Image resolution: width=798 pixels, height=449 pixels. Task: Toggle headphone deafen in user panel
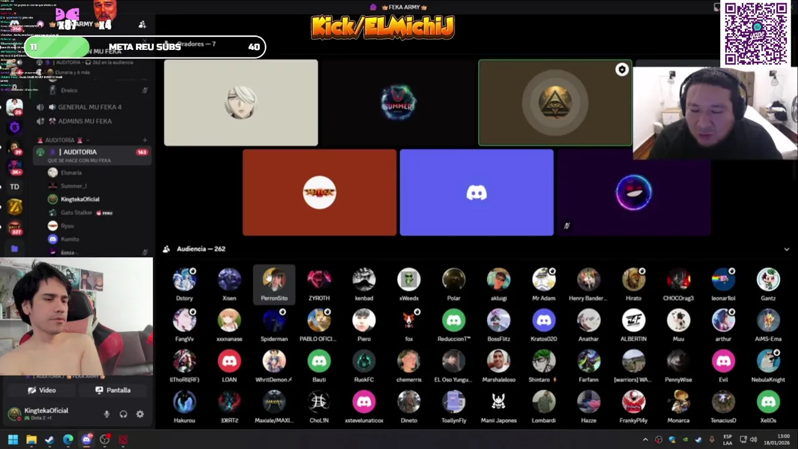pos(123,414)
